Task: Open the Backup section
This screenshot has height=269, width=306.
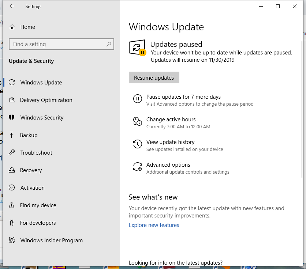Action: click(29, 135)
